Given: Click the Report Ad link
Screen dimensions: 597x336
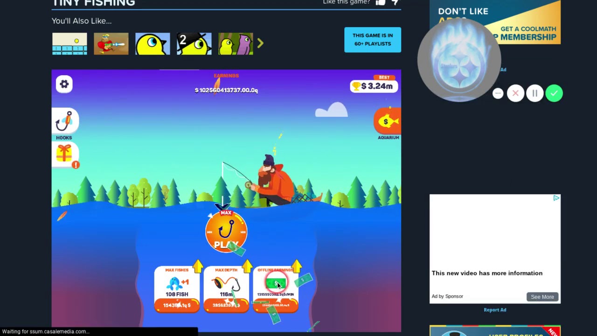Looking at the screenshot, I should (x=495, y=309).
